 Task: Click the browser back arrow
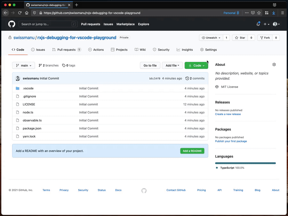pyautogui.click(x=6, y=13)
